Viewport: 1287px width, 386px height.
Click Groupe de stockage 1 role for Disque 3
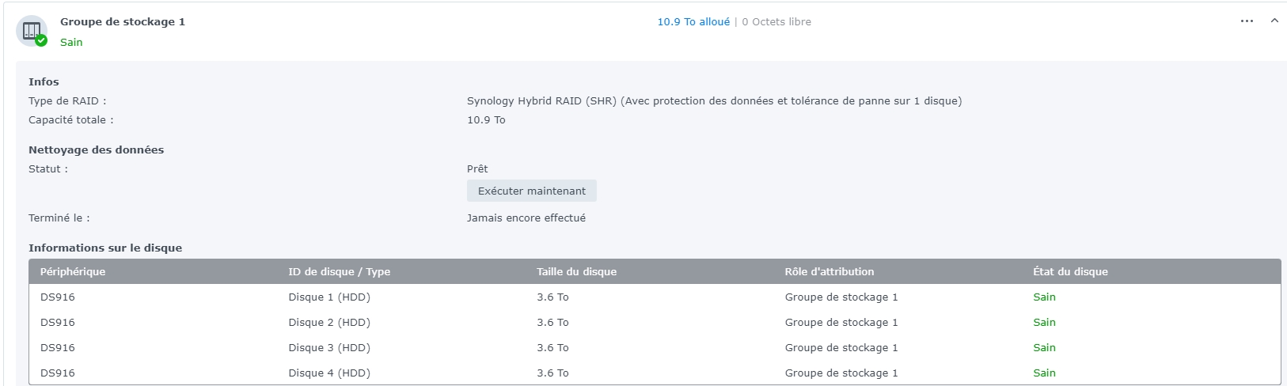click(x=841, y=348)
